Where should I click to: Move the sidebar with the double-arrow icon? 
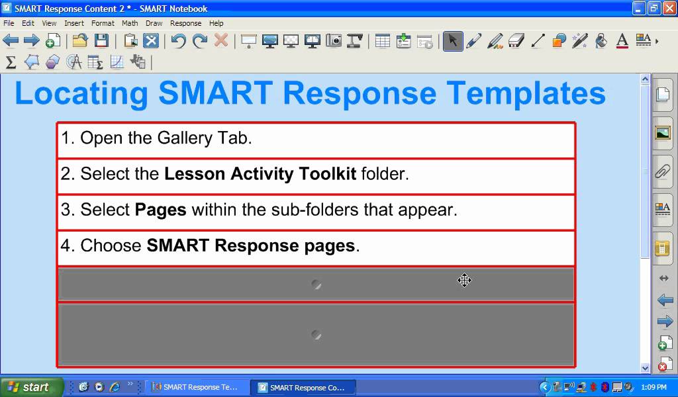click(x=664, y=279)
